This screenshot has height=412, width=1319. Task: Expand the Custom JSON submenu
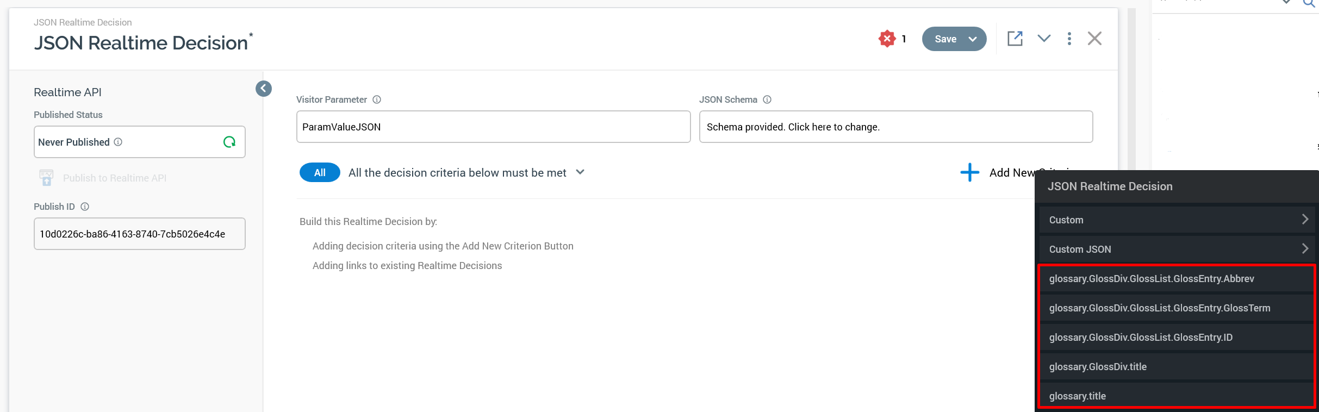click(x=1177, y=249)
